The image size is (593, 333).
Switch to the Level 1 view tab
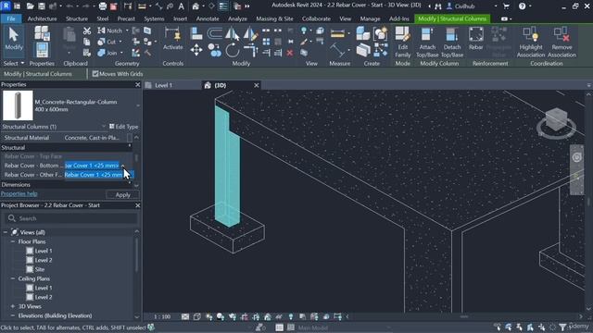pyautogui.click(x=163, y=85)
